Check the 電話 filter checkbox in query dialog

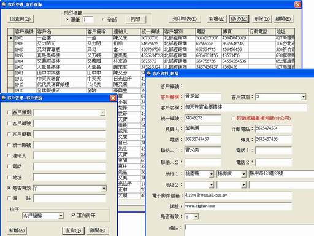tap(9, 167)
